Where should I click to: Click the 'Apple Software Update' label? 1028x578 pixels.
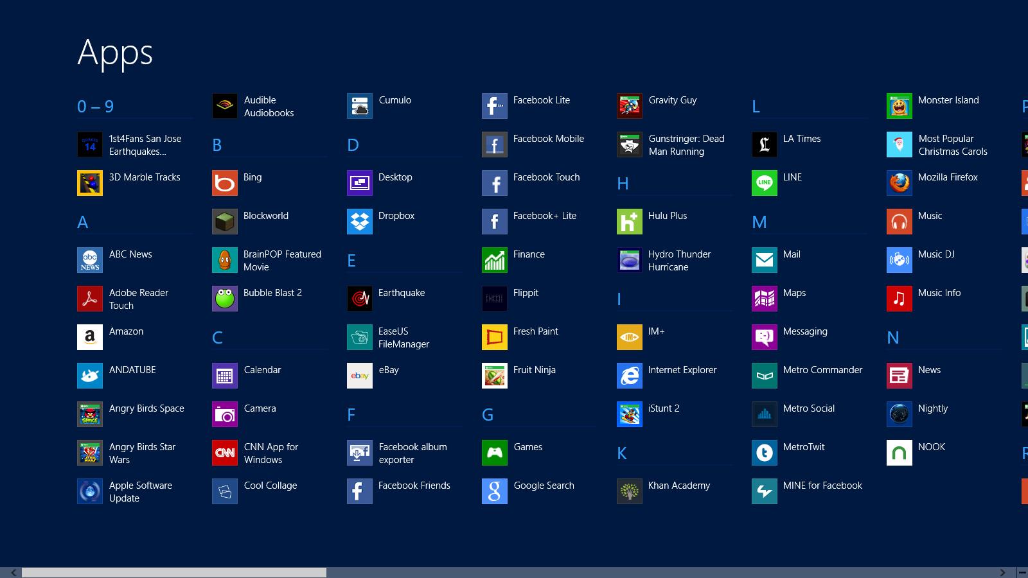(x=141, y=492)
